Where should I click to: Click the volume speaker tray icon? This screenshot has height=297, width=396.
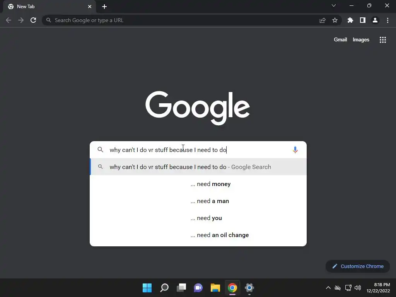(358, 288)
